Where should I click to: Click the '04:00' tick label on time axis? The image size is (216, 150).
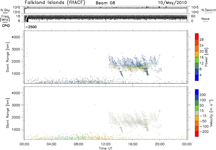[52, 144]
